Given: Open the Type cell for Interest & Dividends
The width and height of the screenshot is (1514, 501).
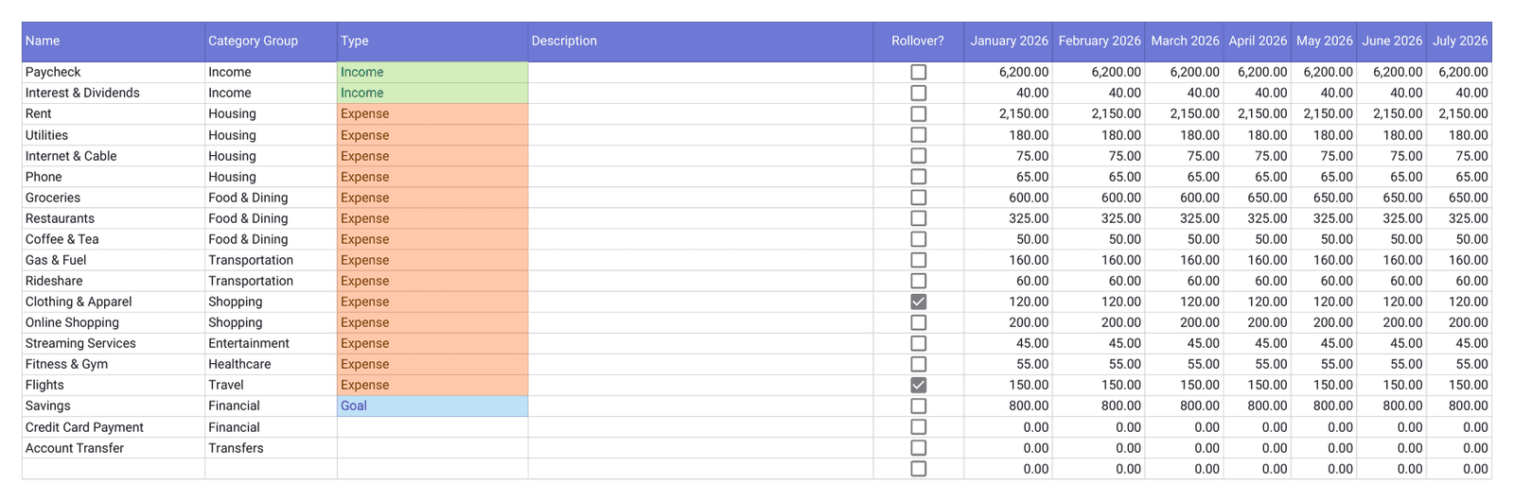Looking at the screenshot, I should (432, 93).
